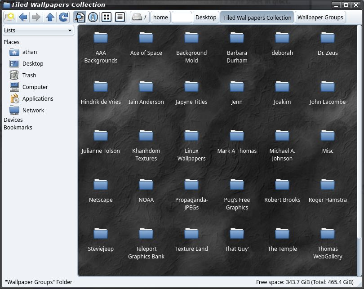Select the Misc folder
Viewport: 364px width, 289px height.
328,142
